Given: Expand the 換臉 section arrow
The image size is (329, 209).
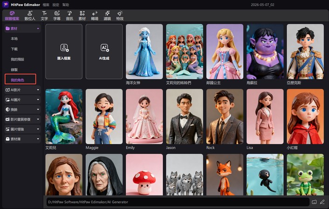Looking at the screenshot, I should coord(38,110).
